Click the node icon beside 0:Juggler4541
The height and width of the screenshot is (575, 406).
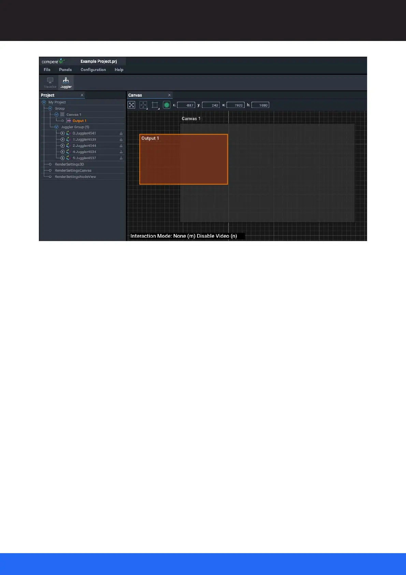(x=68, y=133)
